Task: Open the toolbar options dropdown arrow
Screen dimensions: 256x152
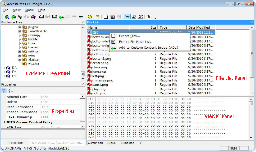Action: 155,18
